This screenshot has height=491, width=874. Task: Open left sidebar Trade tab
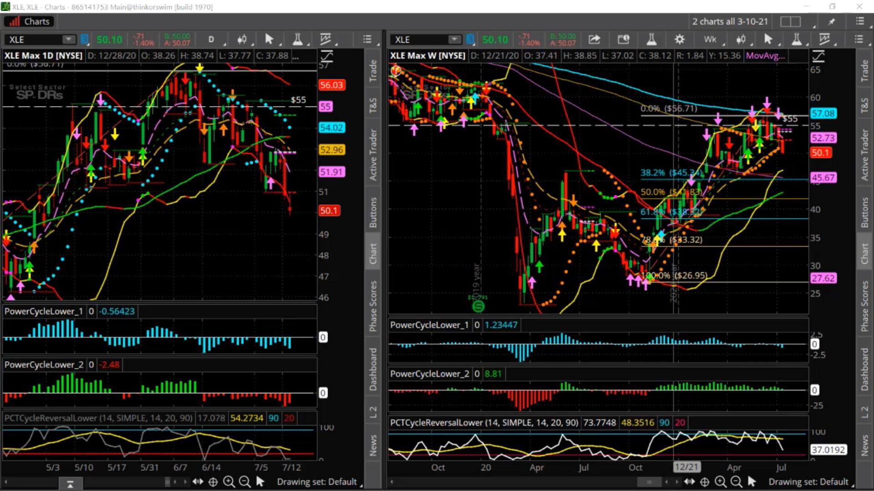click(373, 70)
